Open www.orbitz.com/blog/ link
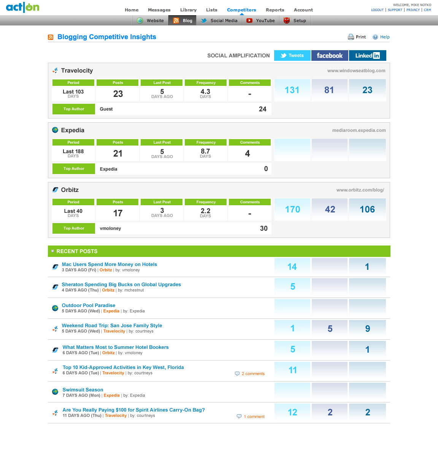438x453 pixels. click(360, 190)
